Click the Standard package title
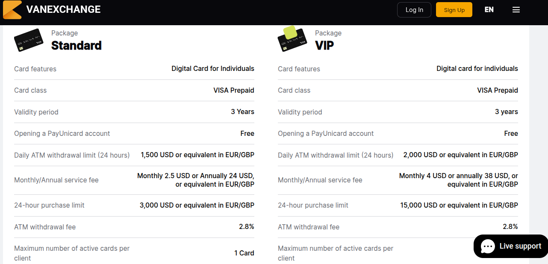Screen dimensions: 548x264 click(77, 45)
